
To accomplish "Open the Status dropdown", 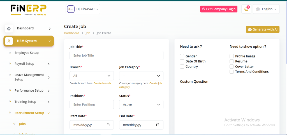I will point(141,104).
